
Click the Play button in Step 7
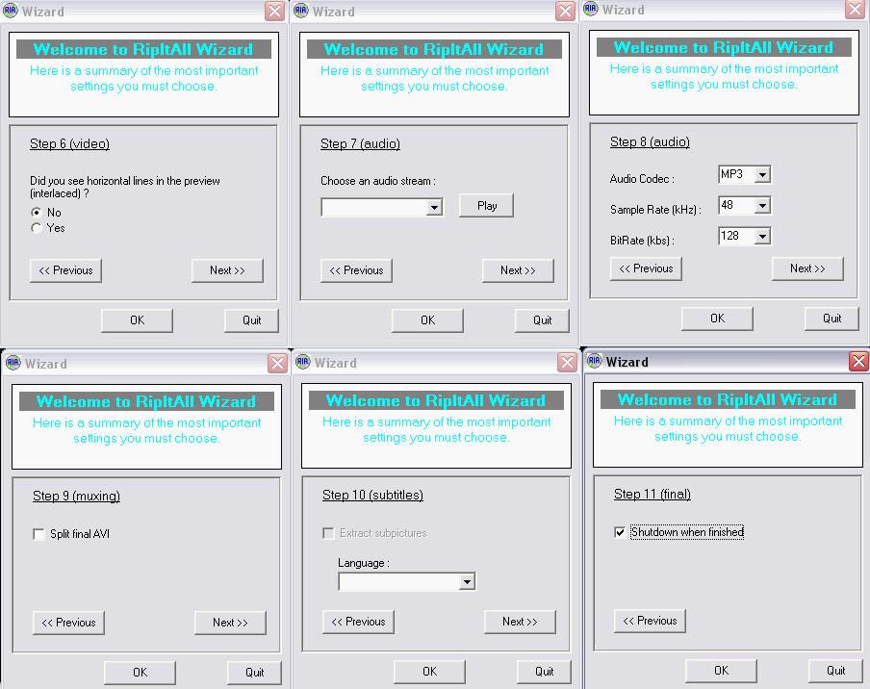487,206
